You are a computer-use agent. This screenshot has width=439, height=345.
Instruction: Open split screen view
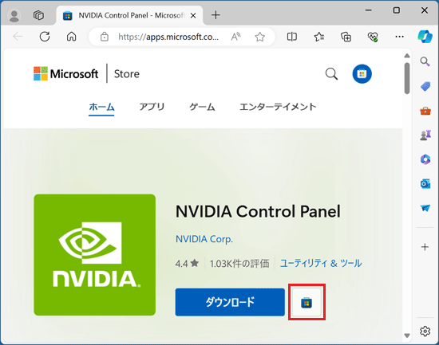pyautogui.click(x=291, y=37)
